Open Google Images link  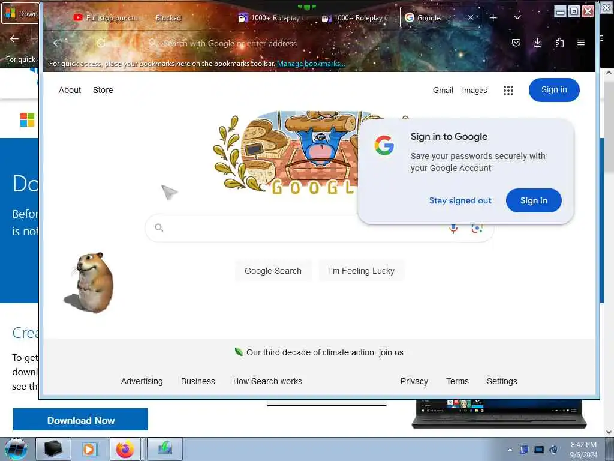(x=475, y=91)
